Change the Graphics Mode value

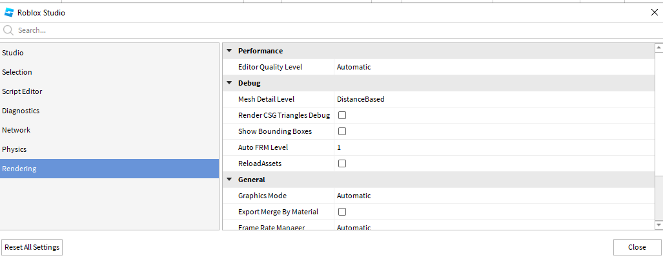pyautogui.click(x=491, y=196)
